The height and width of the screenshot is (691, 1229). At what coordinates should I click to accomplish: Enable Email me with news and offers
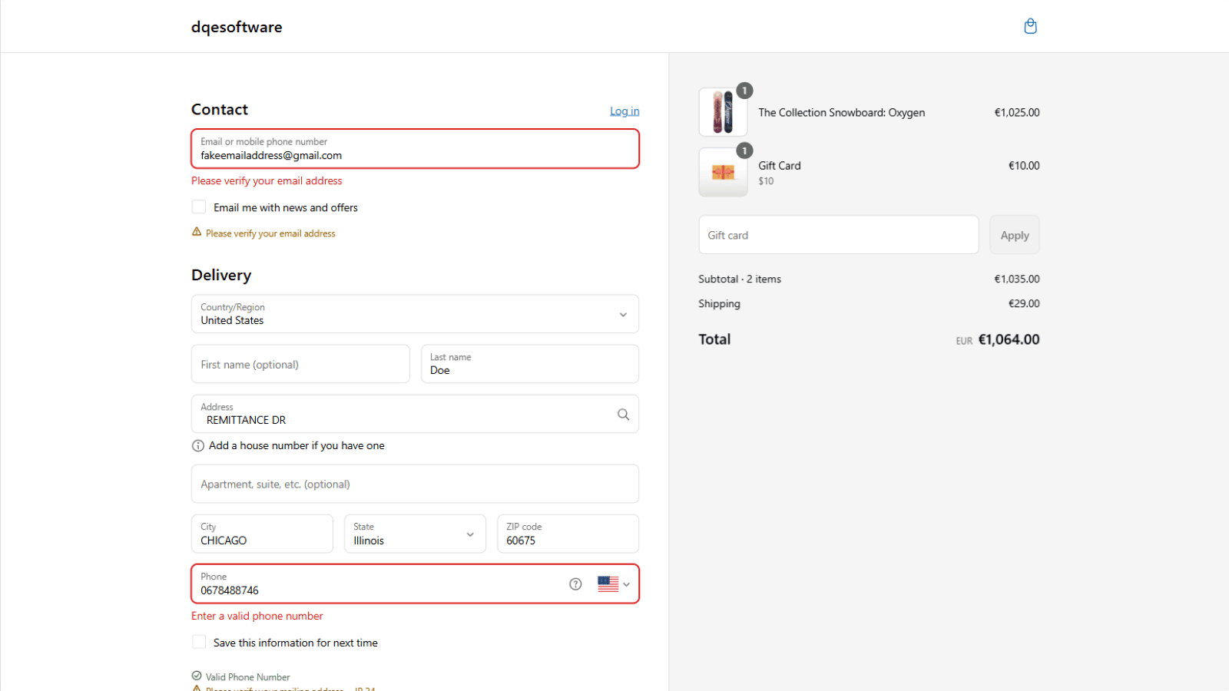pyautogui.click(x=199, y=207)
